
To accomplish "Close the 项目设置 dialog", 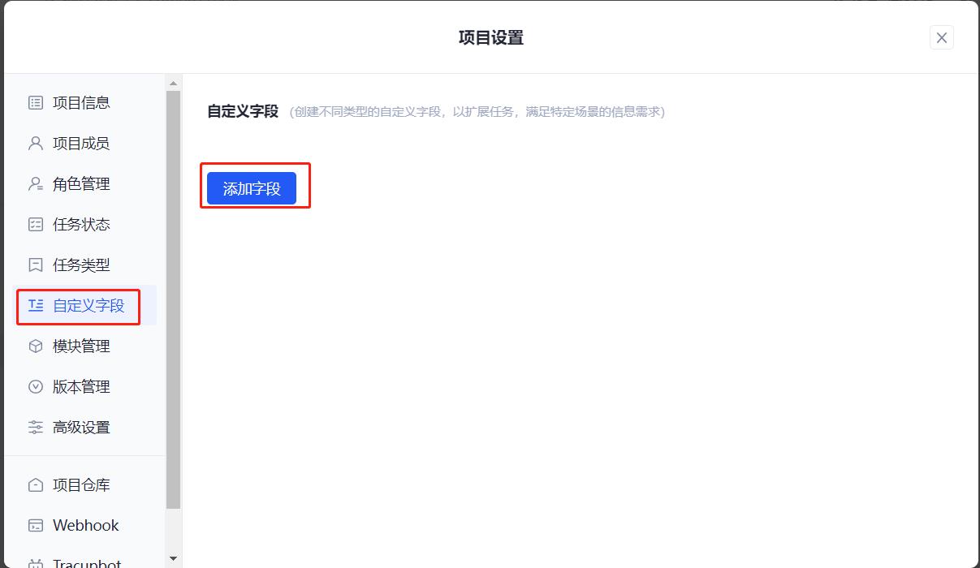I will pos(941,37).
